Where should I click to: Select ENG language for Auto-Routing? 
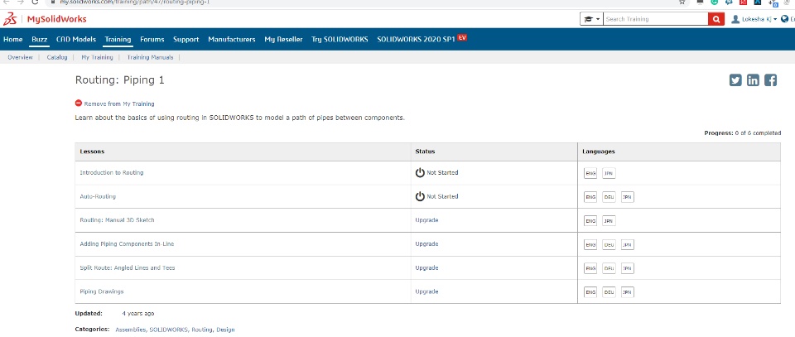590,197
